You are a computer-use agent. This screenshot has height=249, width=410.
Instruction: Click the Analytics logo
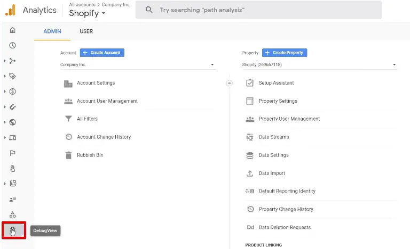pyautogui.click(x=11, y=10)
